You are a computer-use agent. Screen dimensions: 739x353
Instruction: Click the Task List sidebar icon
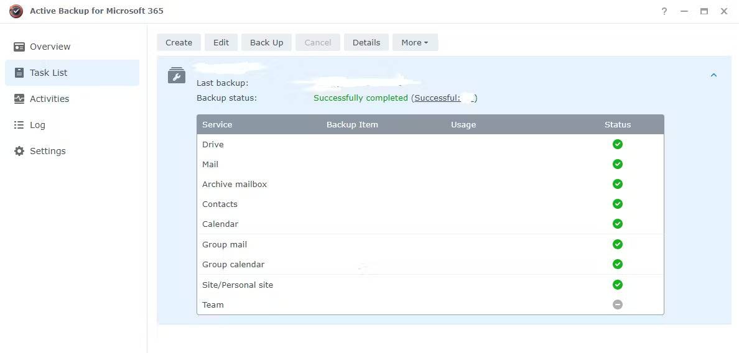tap(19, 73)
